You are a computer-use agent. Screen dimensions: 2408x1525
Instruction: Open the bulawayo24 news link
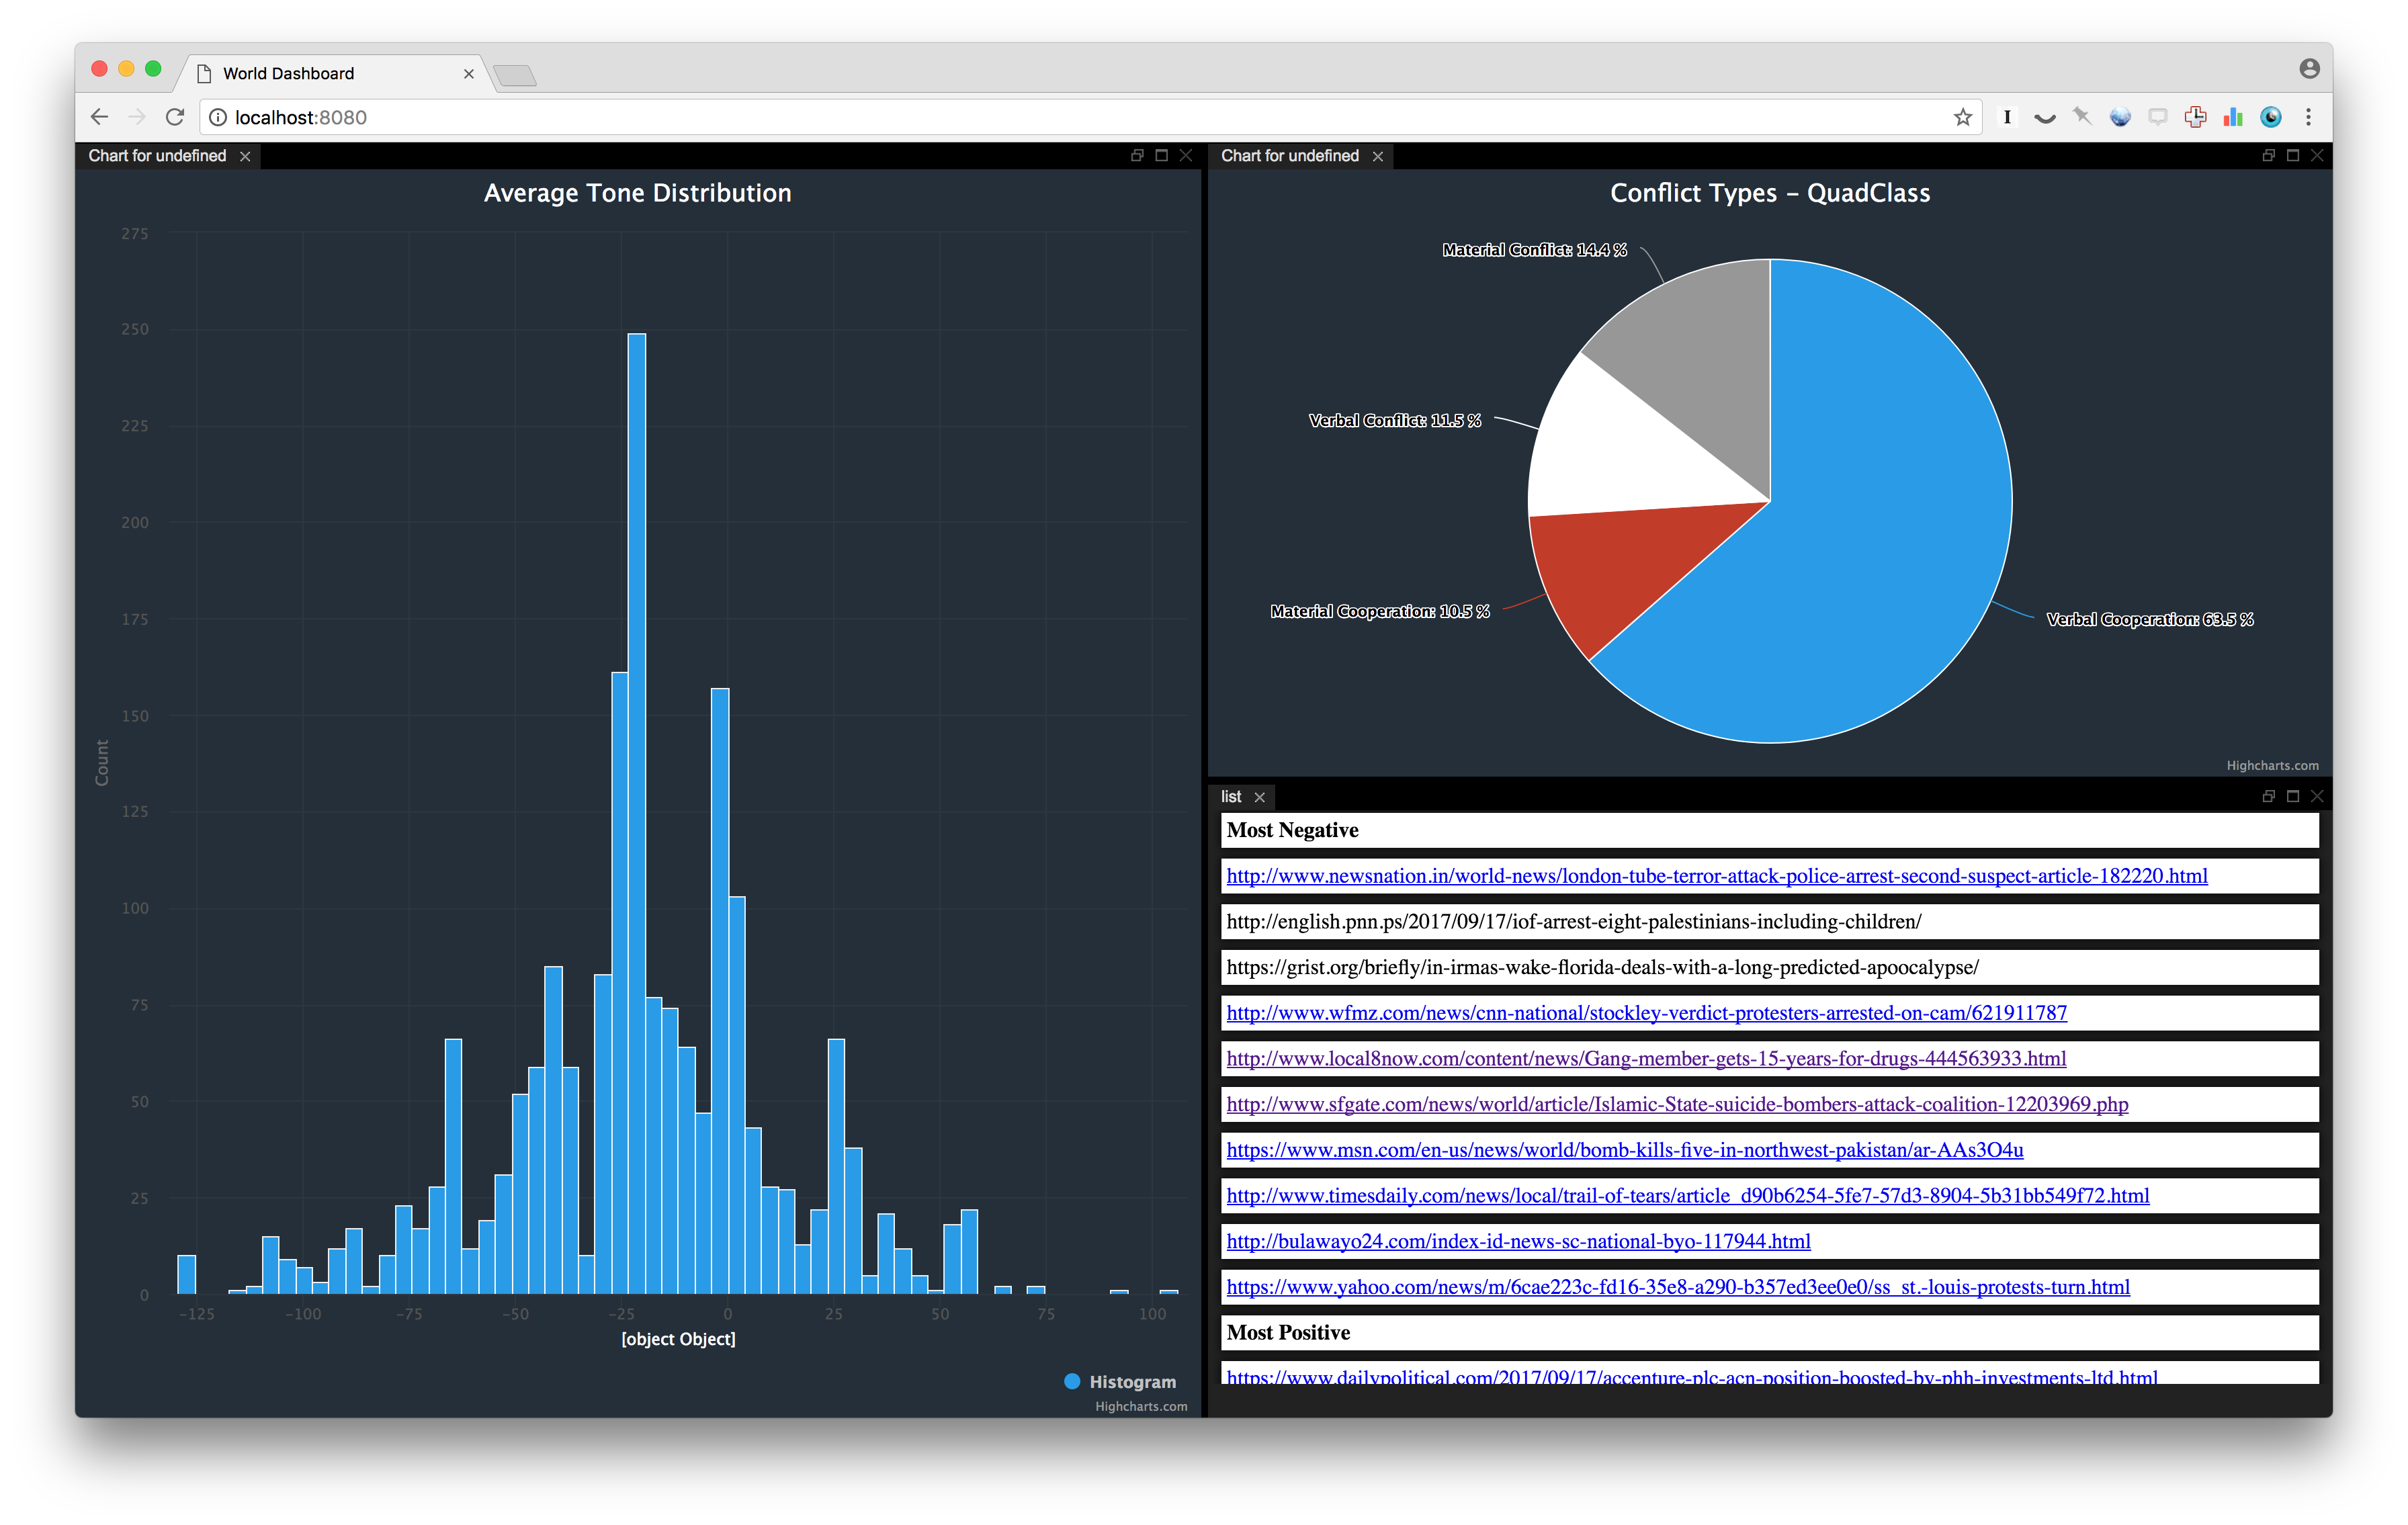pos(1518,1241)
